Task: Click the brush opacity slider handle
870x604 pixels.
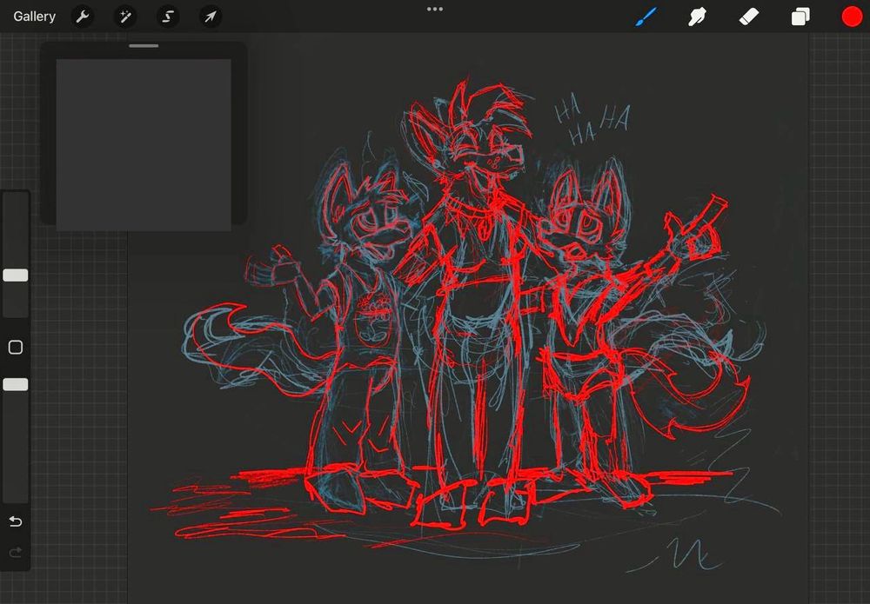Action: 16,385
